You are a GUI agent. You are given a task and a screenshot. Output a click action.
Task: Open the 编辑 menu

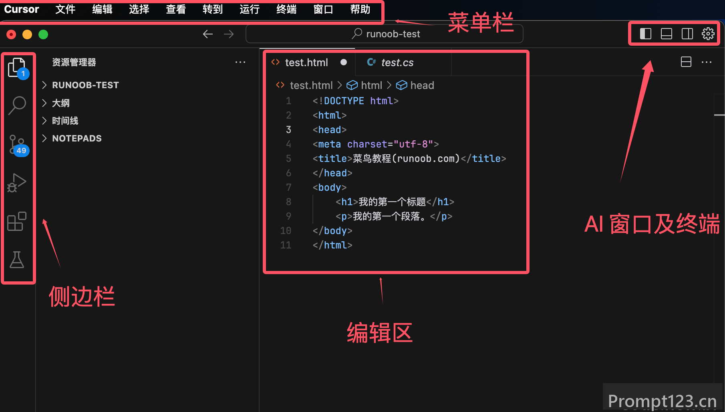pos(102,9)
